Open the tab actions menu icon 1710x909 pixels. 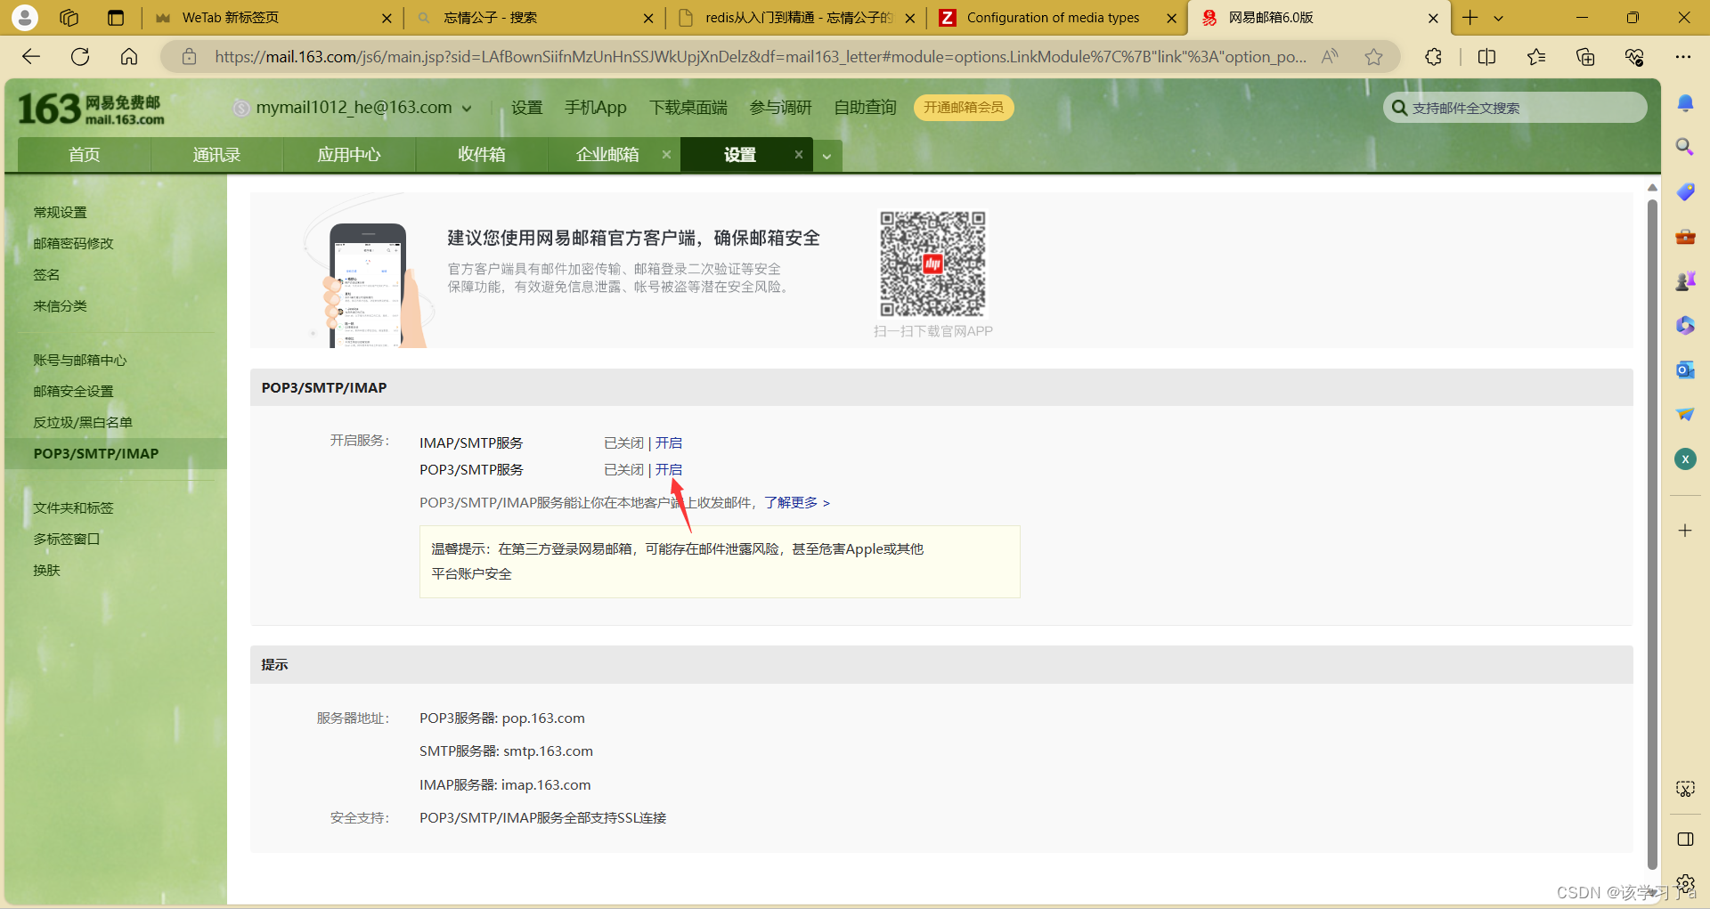point(116,17)
